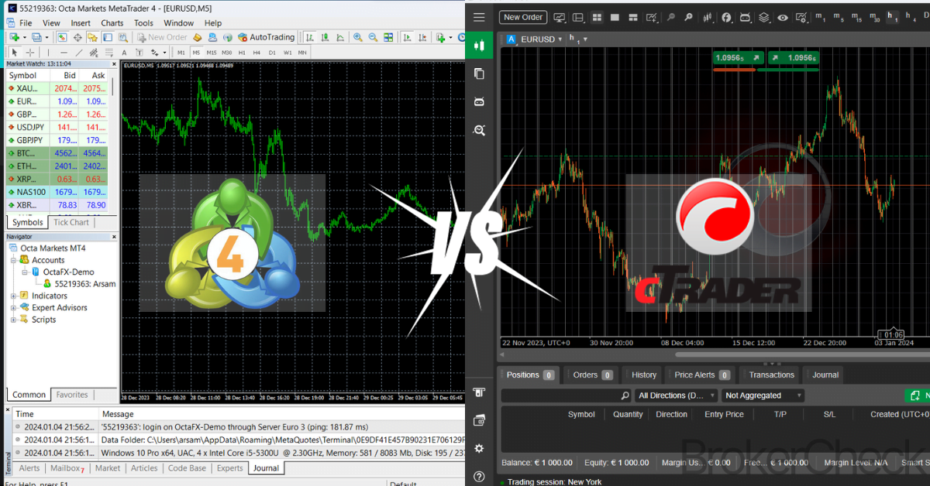
Task: Click the single chart layout icon in cTrader
Action: point(615,17)
